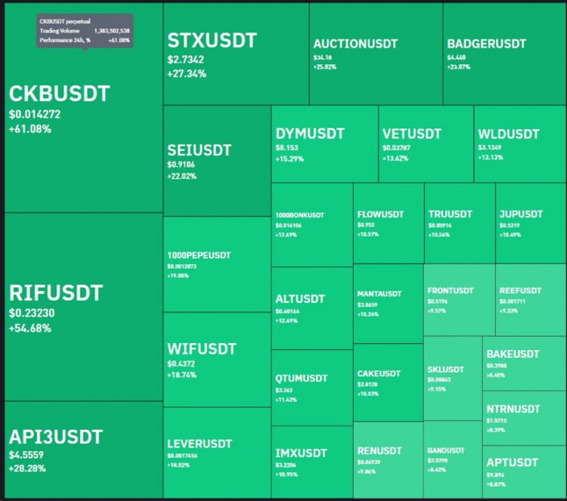Viewport: 567px width, 501px height.
Task: Click the SEIUSDT tile
Action: coord(217,161)
